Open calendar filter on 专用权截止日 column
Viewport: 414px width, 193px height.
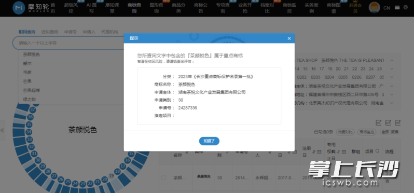tap(343, 152)
